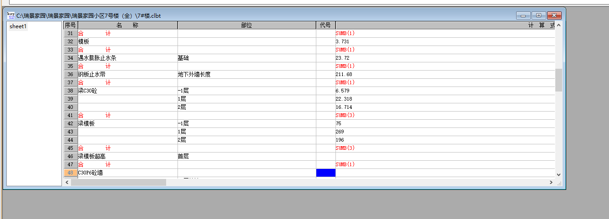The height and width of the screenshot is (219, 609).
Task: Select sheet1 in the left panel
Action: 18,26
